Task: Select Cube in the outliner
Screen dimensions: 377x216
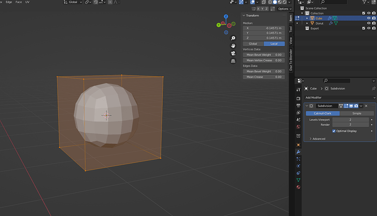Action: pyautogui.click(x=319, y=18)
